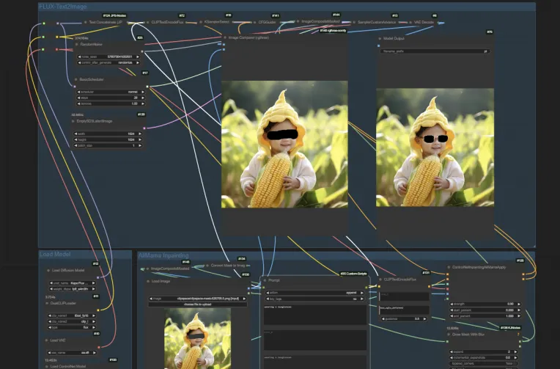The width and height of the screenshot is (560, 369).
Task: Collapse the ControlNetInpaintingAliMamaApply node dot
Action: tap(449, 267)
